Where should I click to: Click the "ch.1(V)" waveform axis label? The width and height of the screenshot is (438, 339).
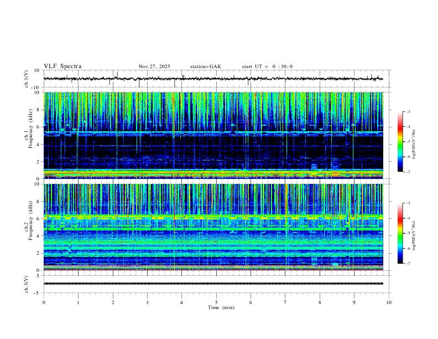[x=27, y=79]
